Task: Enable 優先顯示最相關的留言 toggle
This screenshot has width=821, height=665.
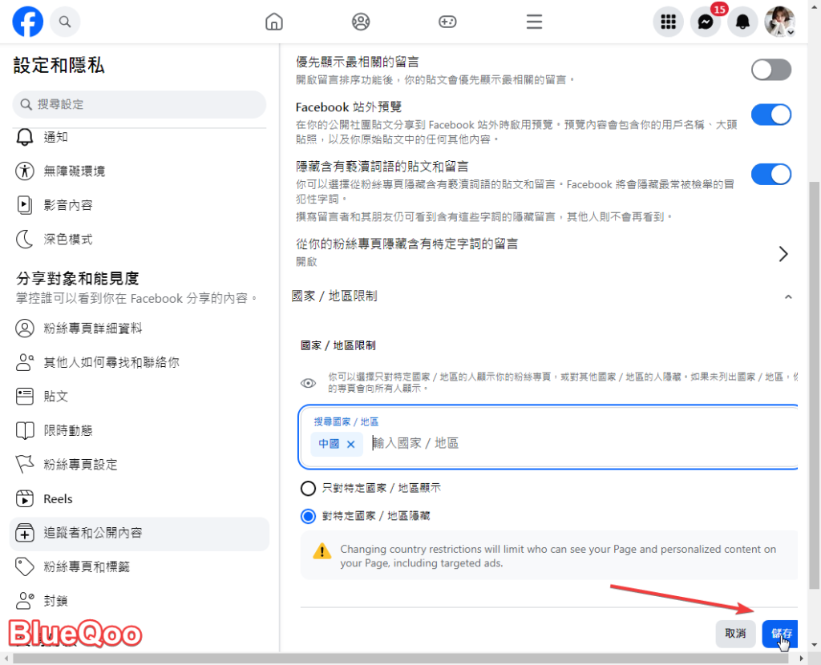Action: pyautogui.click(x=770, y=70)
